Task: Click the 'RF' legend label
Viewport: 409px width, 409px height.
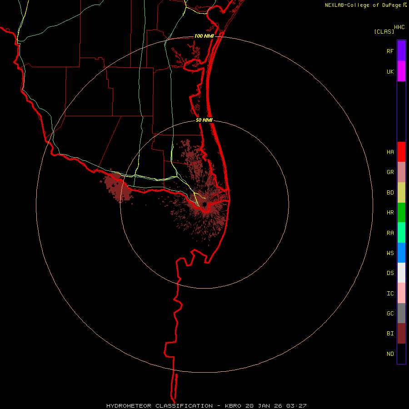Action: pos(390,51)
